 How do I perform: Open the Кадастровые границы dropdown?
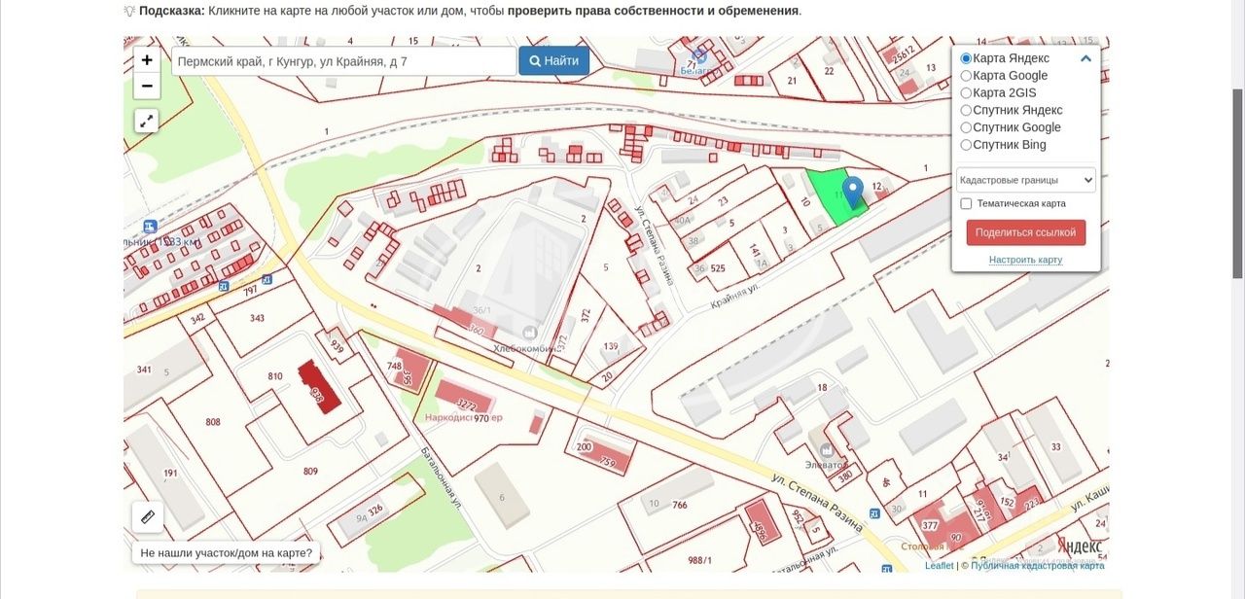(1026, 180)
